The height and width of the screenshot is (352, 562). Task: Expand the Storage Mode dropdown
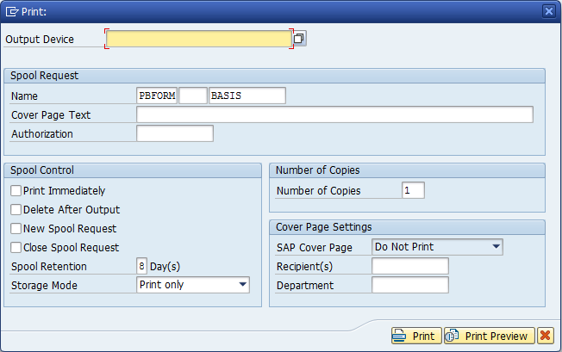click(243, 285)
